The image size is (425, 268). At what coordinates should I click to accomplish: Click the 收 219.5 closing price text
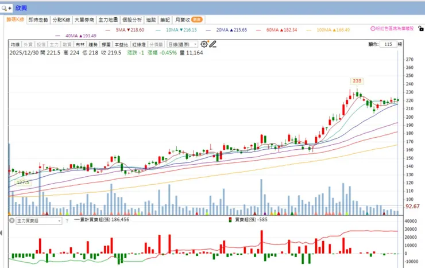click(111, 53)
